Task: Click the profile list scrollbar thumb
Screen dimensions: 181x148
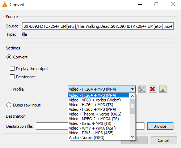Action: pyautogui.click(x=132, y=106)
